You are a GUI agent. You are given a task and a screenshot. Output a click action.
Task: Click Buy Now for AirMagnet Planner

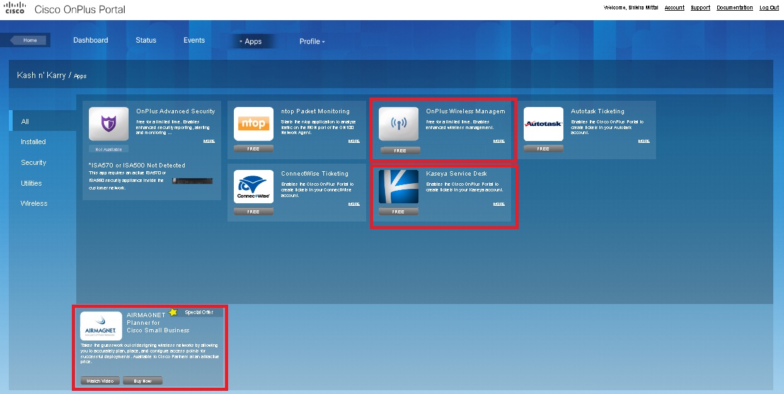[x=142, y=381]
